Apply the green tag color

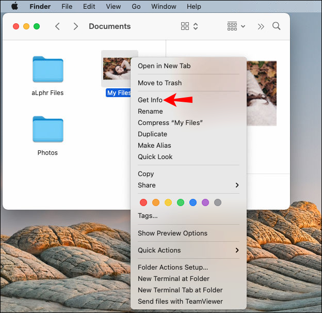click(181, 202)
